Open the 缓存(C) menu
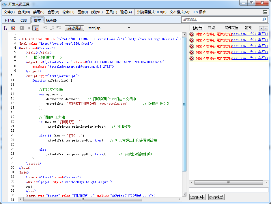The width and height of the screenshot is (271, 204). pyautogui.click(x=97, y=12)
